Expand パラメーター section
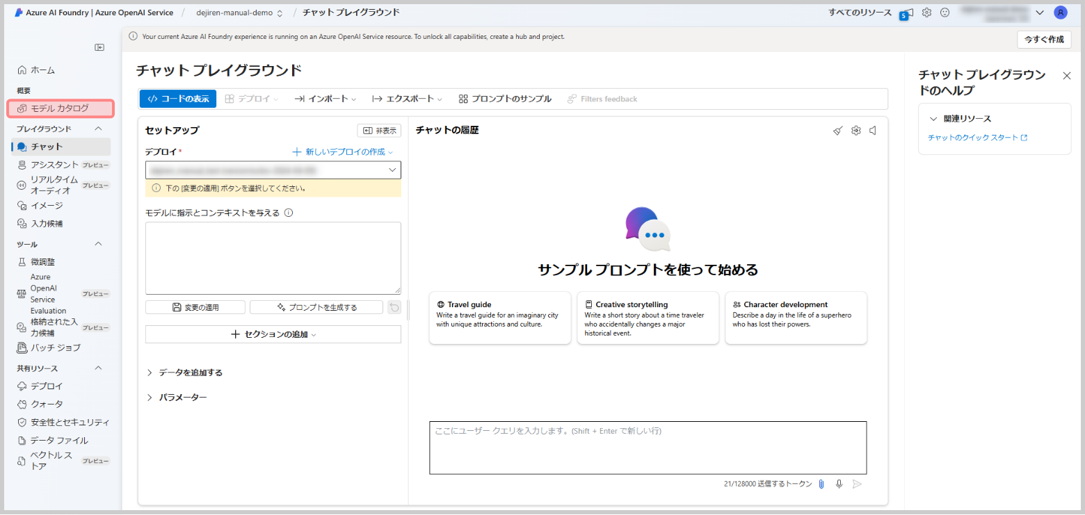 point(177,398)
